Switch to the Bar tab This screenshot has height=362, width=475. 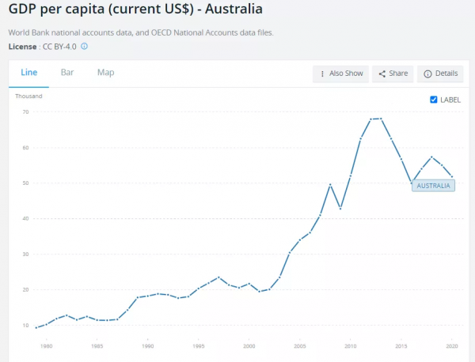pos(67,73)
